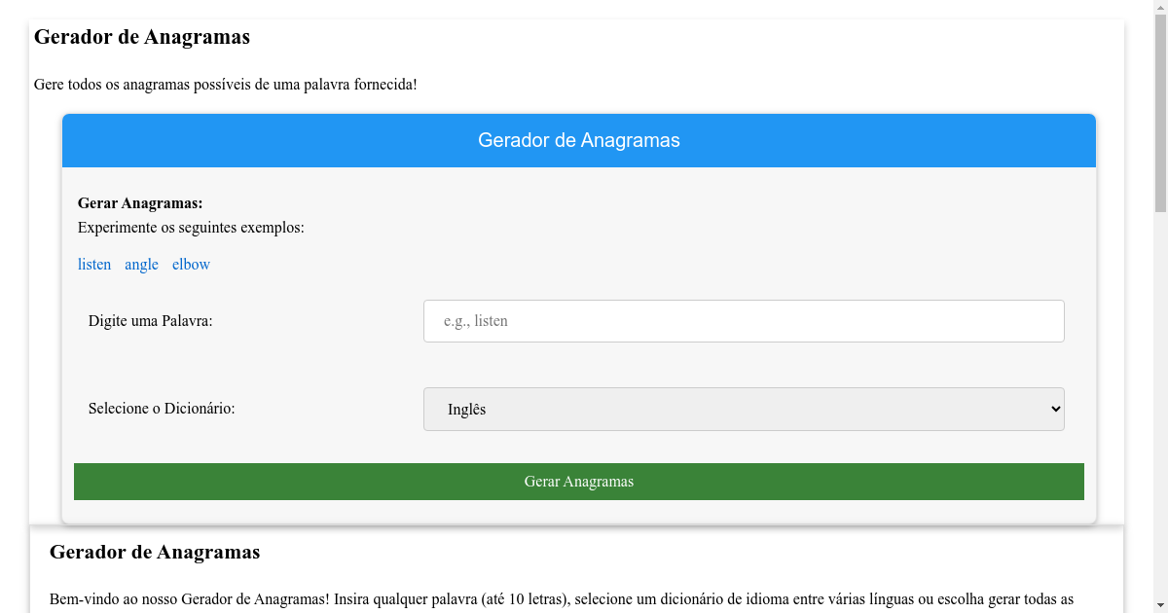Open the 'Selecione o Dicionário' dropdown
Screen dimensions: 1168x613
[744, 409]
